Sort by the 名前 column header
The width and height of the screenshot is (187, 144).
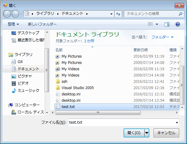tap(93, 50)
